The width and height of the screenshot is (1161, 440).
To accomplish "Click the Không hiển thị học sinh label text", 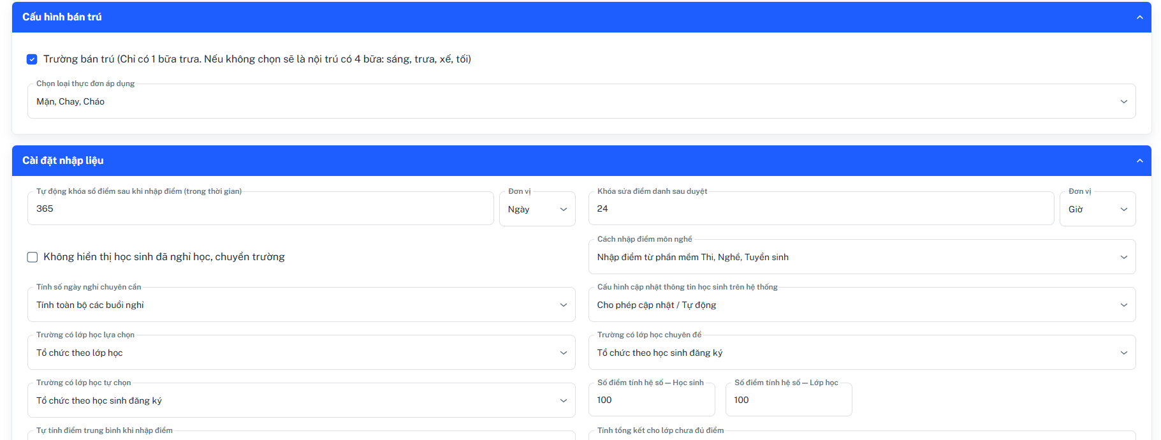I will [164, 257].
